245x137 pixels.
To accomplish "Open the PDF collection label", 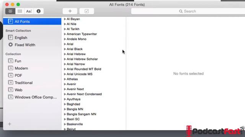I will [x=18, y=75].
